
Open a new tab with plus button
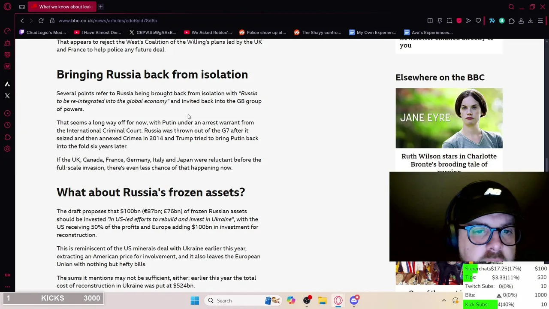coord(101,7)
